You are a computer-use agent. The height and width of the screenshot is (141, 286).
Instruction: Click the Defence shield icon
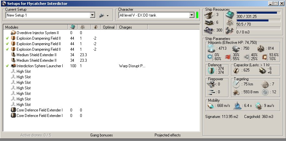tap(211, 70)
